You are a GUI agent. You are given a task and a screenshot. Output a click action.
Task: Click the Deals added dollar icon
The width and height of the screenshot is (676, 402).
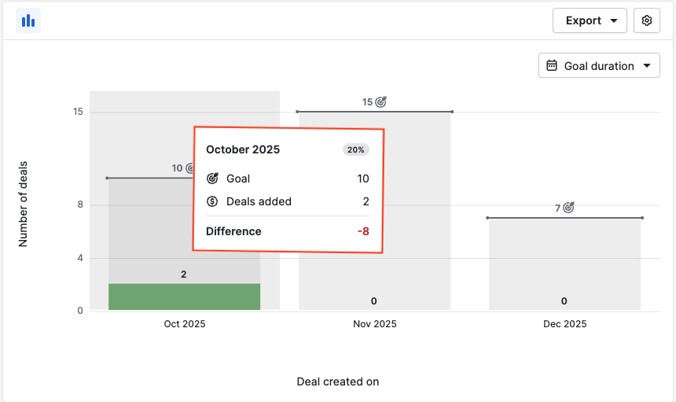[x=212, y=201]
